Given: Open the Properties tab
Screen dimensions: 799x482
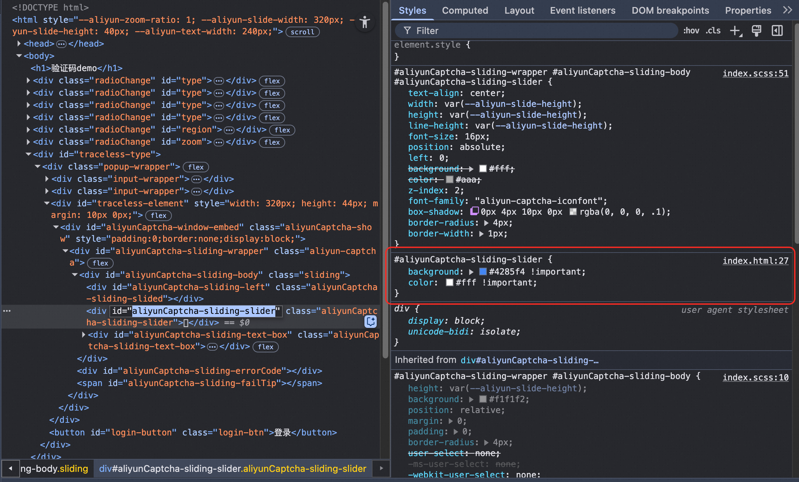Looking at the screenshot, I should tap(748, 11).
